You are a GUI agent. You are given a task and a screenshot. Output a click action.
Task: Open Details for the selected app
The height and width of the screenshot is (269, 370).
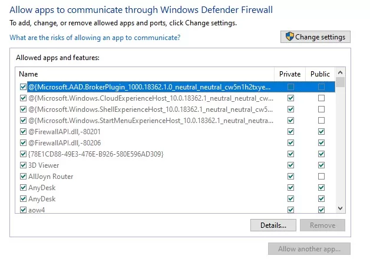tap(273, 225)
